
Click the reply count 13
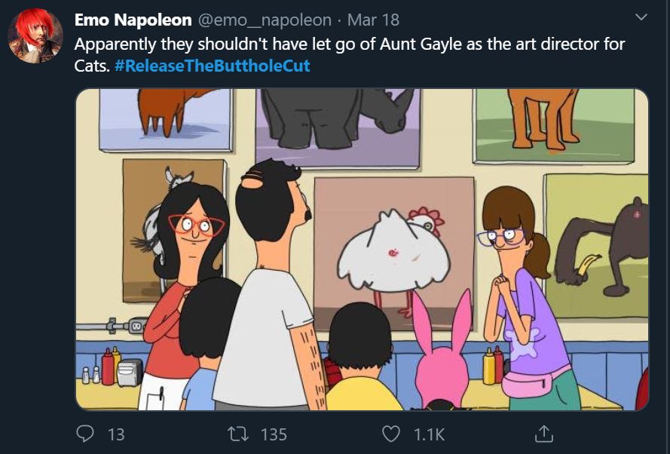pyautogui.click(x=116, y=434)
